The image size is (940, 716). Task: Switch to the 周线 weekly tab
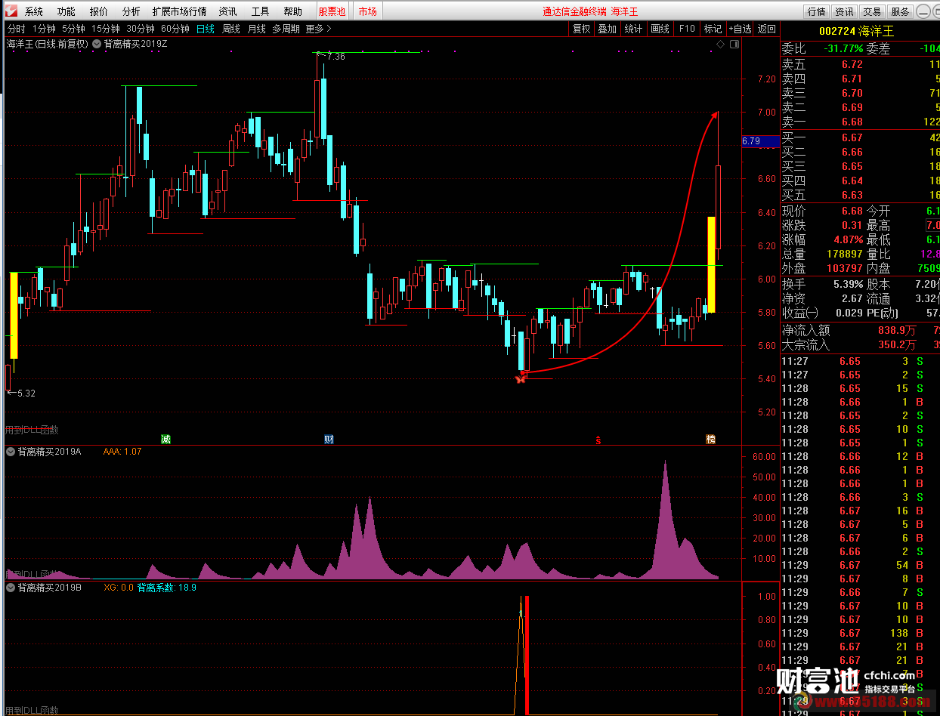pyautogui.click(x=230, y=29)
